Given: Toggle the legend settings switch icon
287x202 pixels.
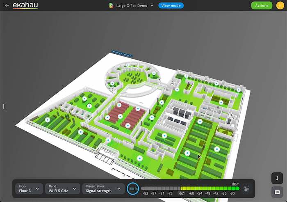Looking at the screenshot, I should point(247,189).
